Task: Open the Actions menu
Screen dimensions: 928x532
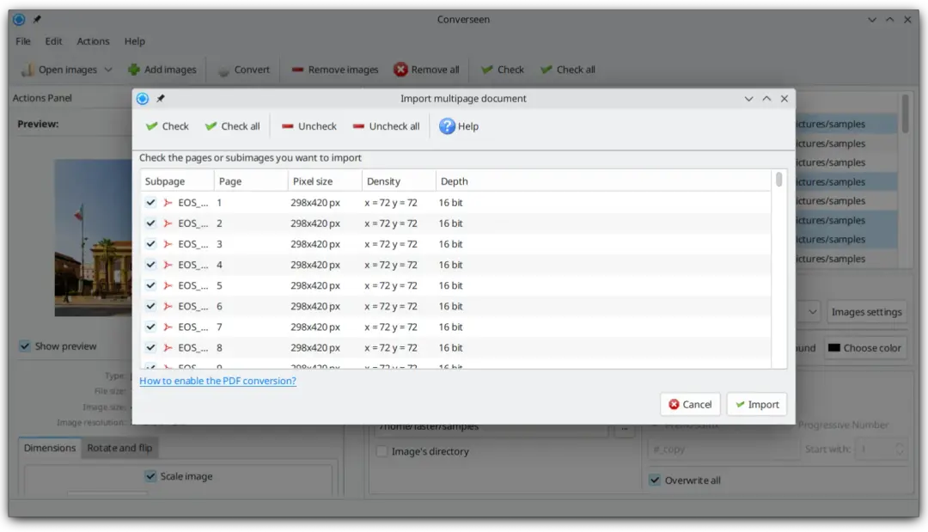Action: click(x=93, y=41)
